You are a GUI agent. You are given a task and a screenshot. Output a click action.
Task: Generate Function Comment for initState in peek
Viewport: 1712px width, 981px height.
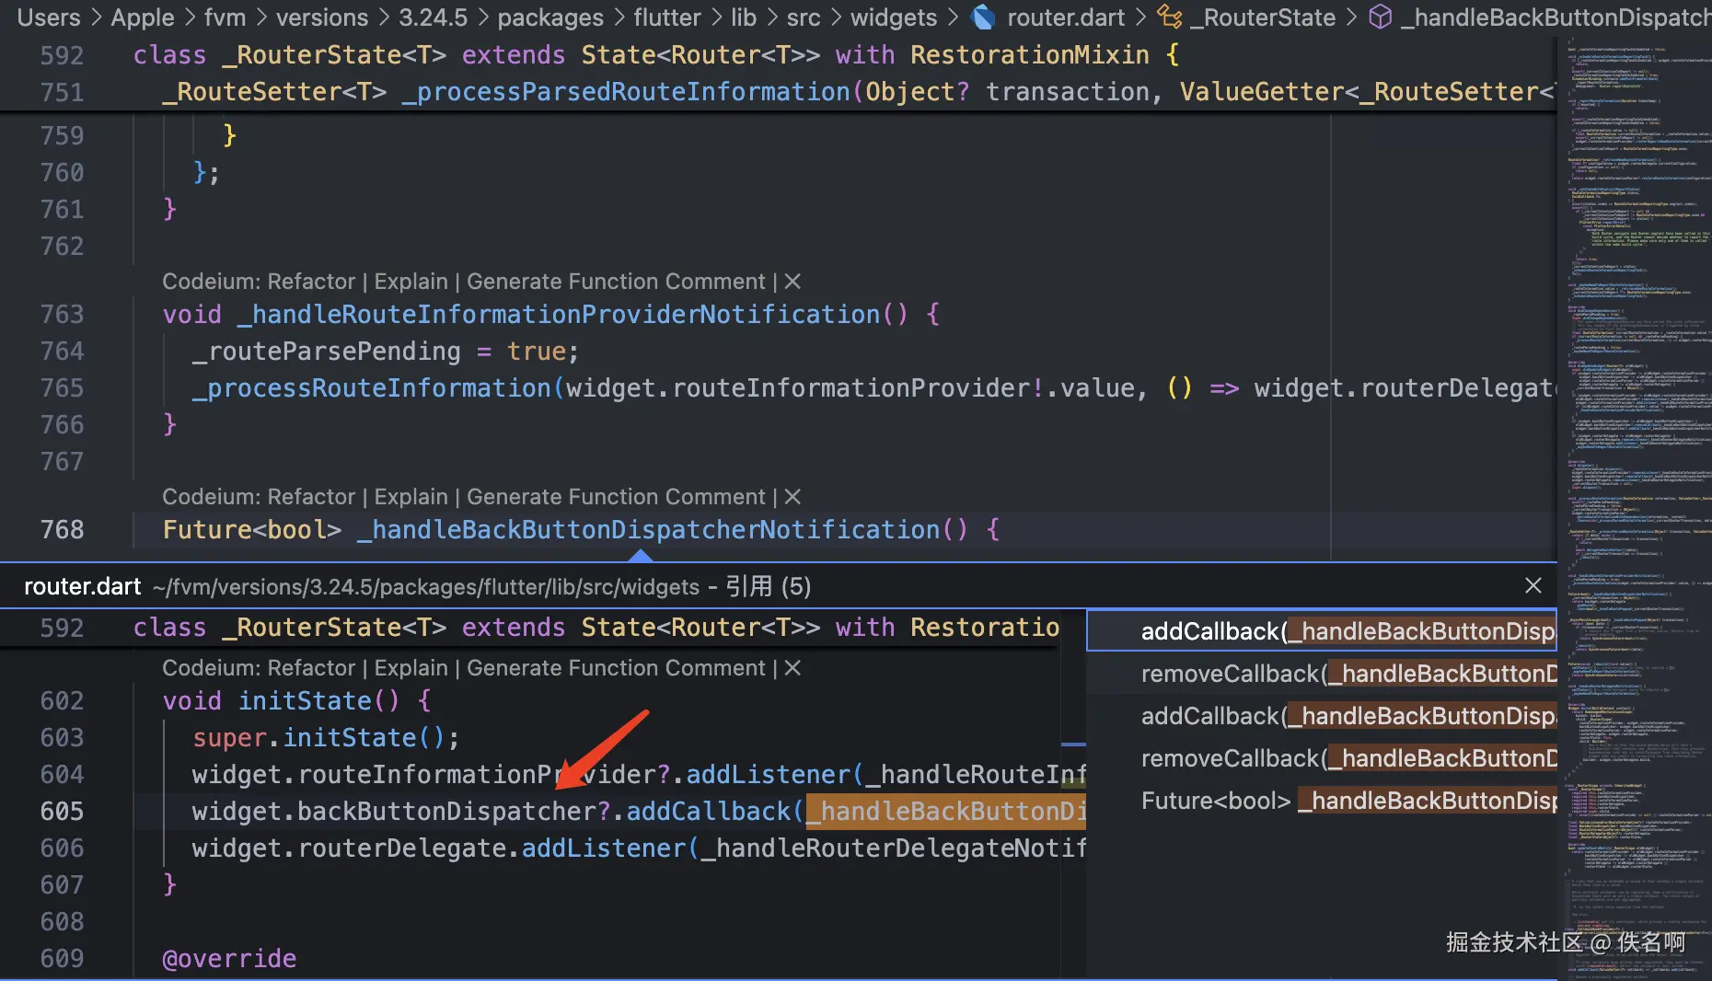tap(616, 668)
